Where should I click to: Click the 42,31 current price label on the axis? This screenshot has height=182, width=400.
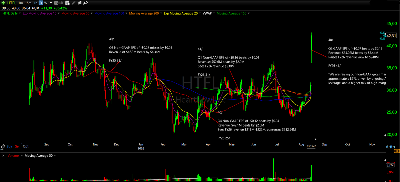click(391, 36)
